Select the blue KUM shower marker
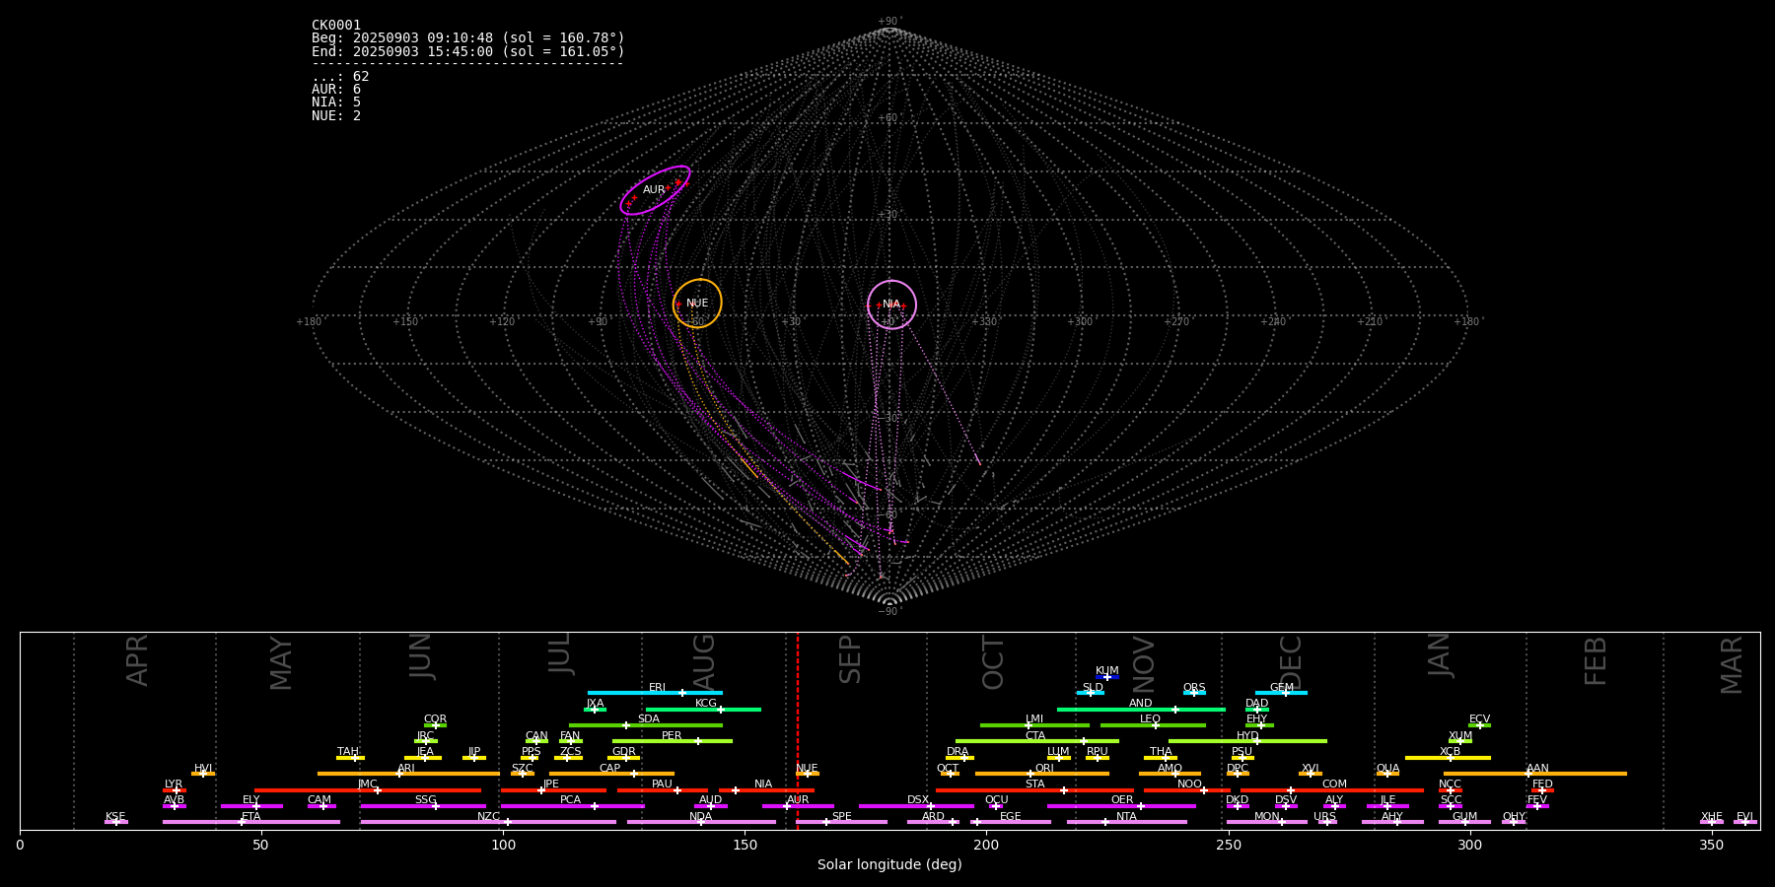This screenshot has height=887, width=1775. (1106, 677)
